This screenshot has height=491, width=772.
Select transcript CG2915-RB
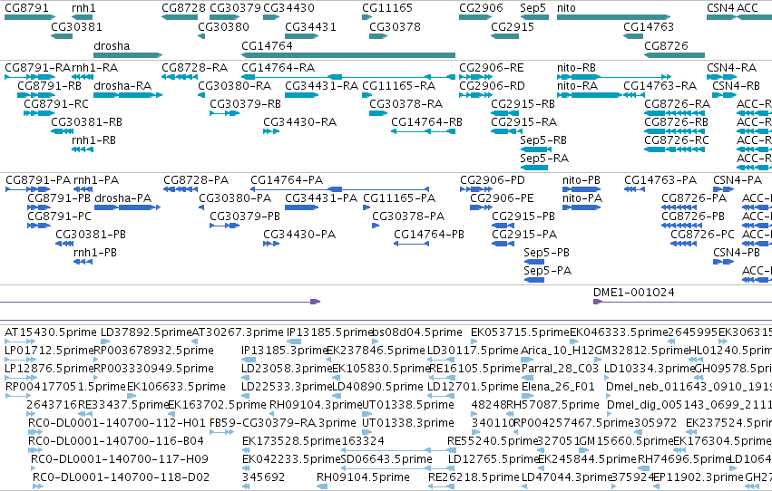(523, 104)
